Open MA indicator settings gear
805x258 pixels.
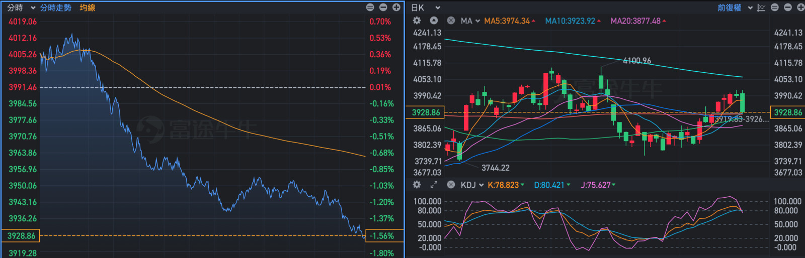(x=417, y=21)
